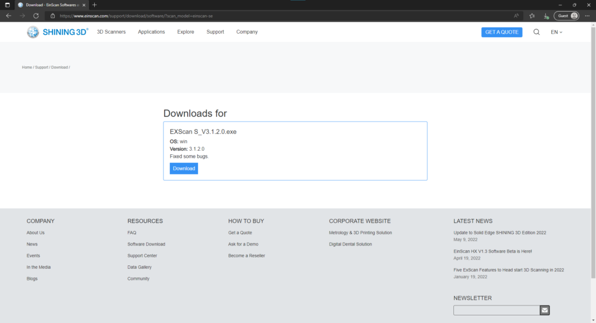
Task: Open the Support menu
Action: coord(215,32)
